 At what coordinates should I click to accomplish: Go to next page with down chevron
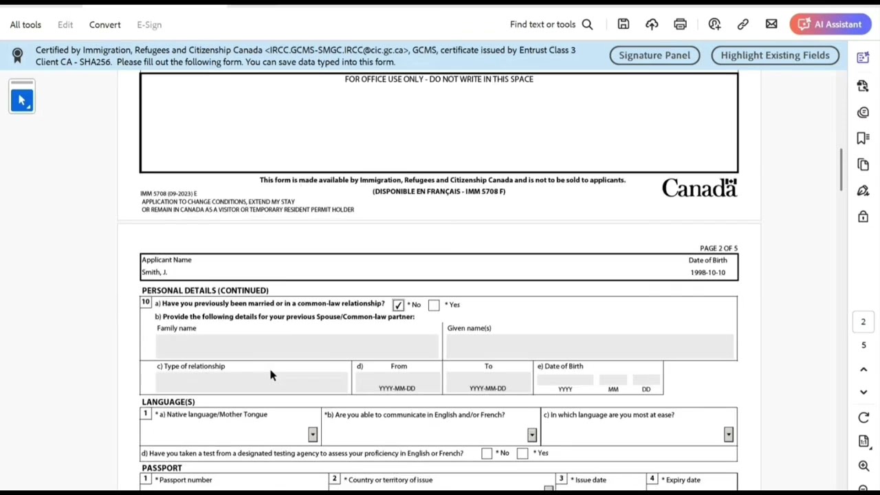pos(863,392)
